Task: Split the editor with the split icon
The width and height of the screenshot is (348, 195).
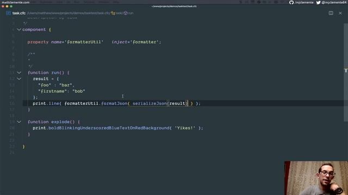Action: [331, 13]
